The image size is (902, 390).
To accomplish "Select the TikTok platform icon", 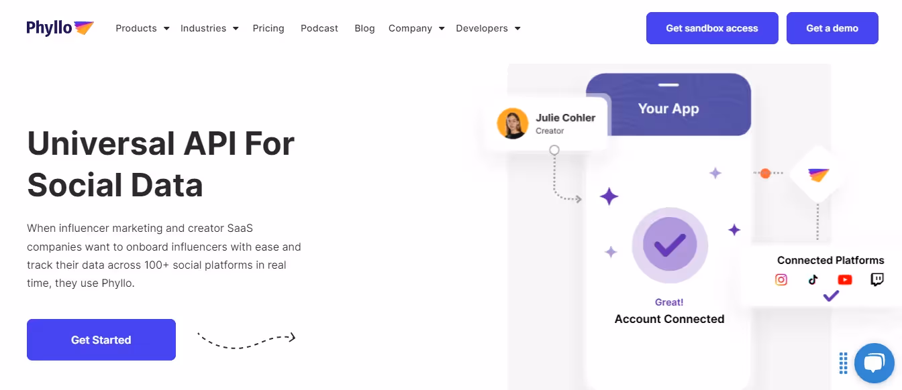I will [x=813, y=279].
